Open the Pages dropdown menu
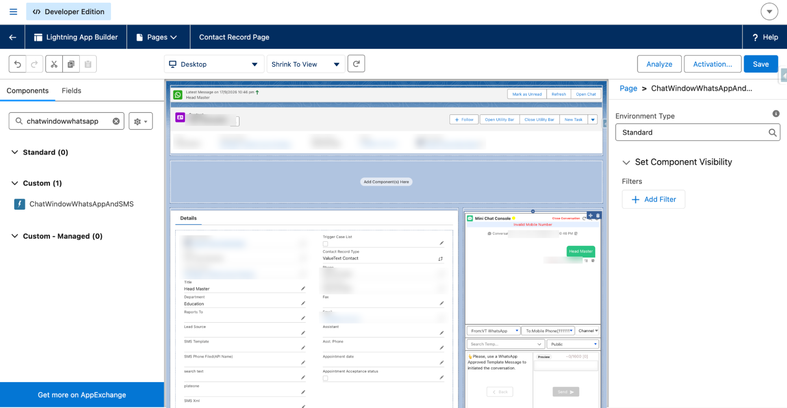The height and width of the screenshot is (408, 787). 157,37
